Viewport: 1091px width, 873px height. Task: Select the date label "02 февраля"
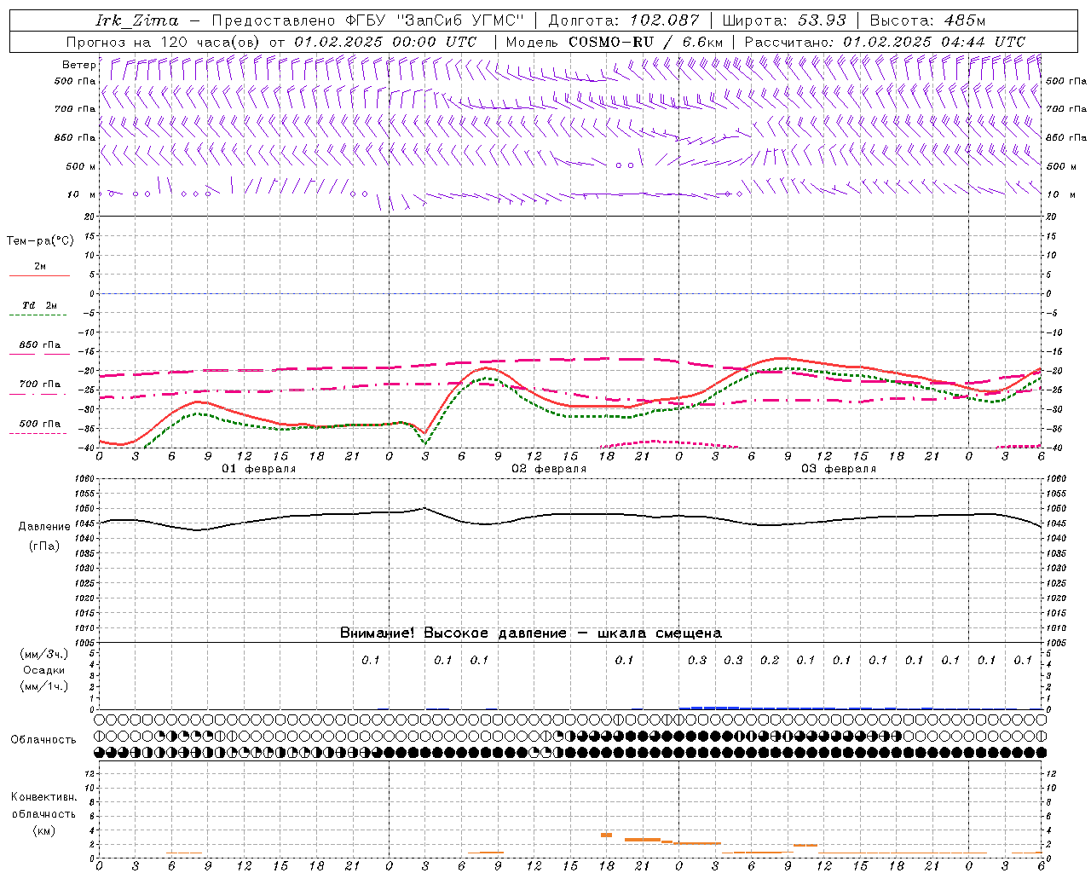coord(549,469)
